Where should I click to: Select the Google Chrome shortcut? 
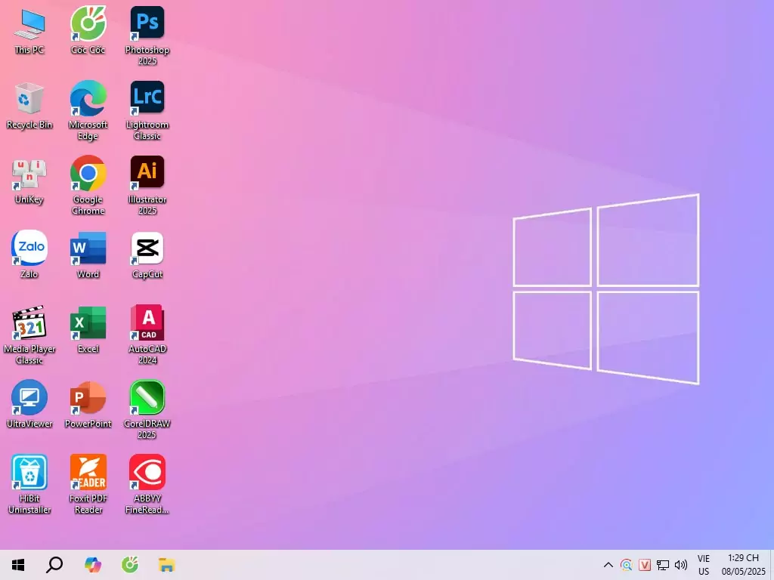88,186
